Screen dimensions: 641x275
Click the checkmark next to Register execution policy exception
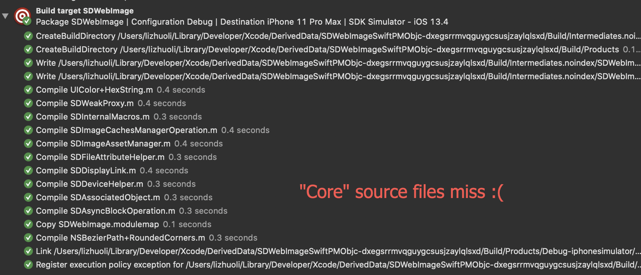pyautogui.click(x=28, y=265)
